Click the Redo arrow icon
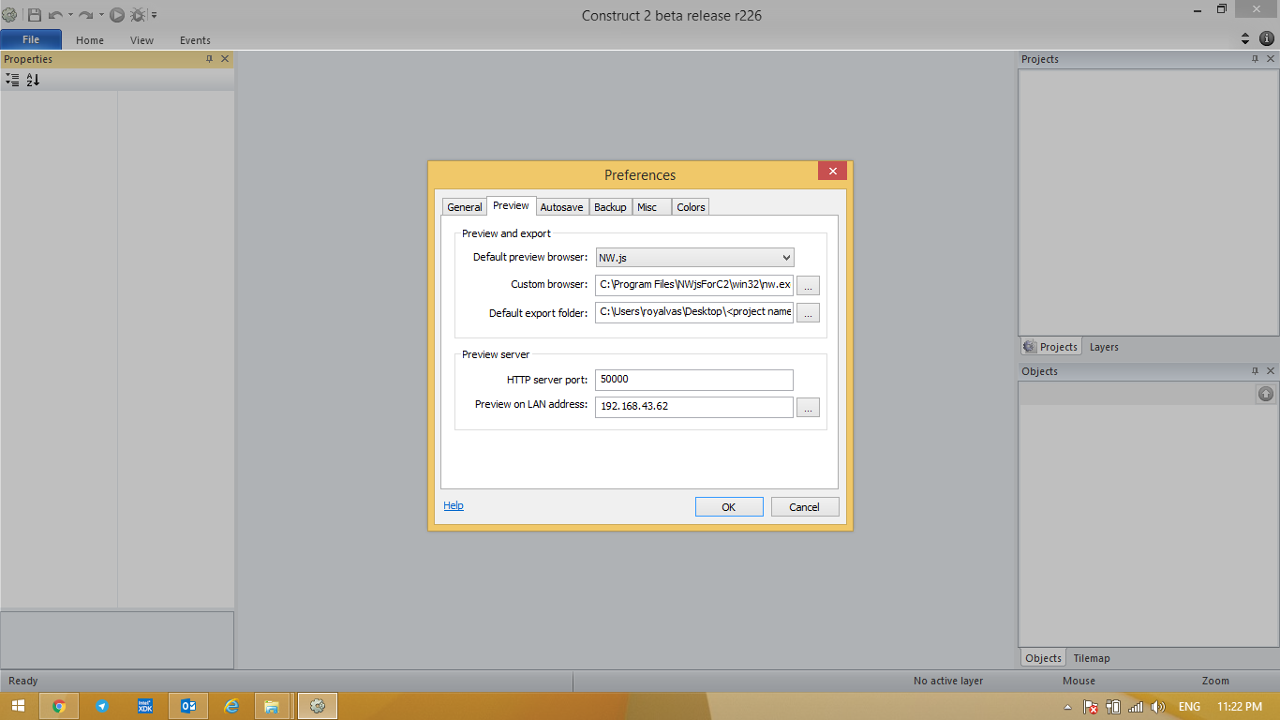Viewport: 1280px width, 720px height. pyautogui.click(x=86, y=15)
